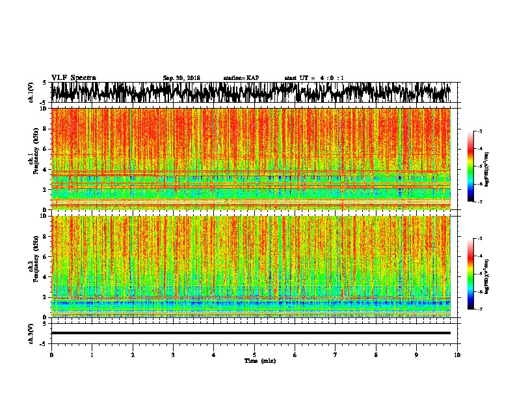Image resolution: width=515 pixels, height=398 pixels.
Task: Click the time-axis tick label "5"
Action: pos(254,355)
